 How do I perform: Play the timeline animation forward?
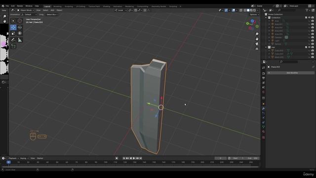pos(134,158)
